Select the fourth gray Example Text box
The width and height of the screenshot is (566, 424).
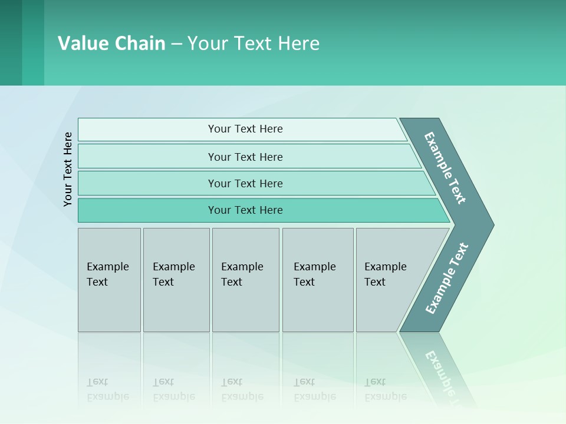pos(317,280)
